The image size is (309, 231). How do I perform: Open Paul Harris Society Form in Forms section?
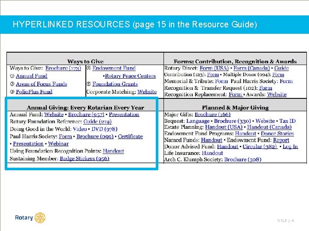click(x=286, y=81)
